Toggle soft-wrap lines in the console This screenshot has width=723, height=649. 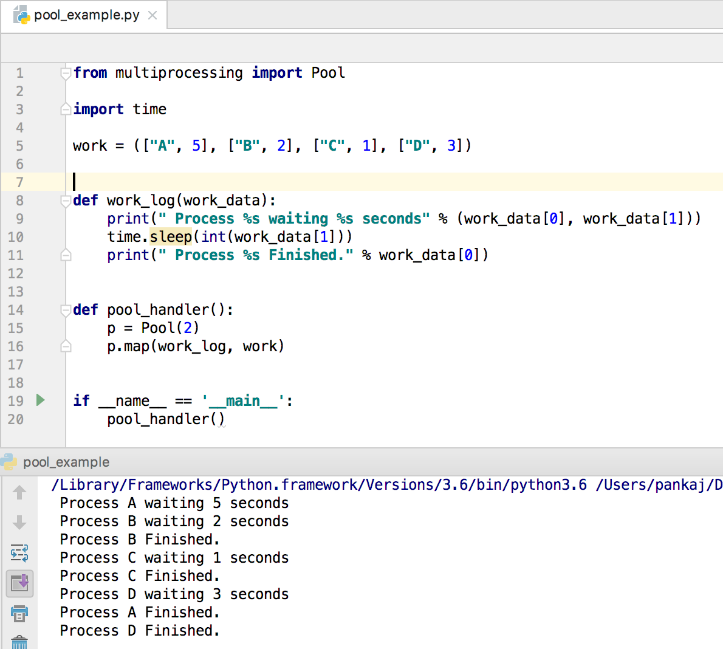click(x=19, y=553)
